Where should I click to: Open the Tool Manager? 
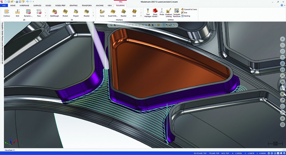pos(148,13)
